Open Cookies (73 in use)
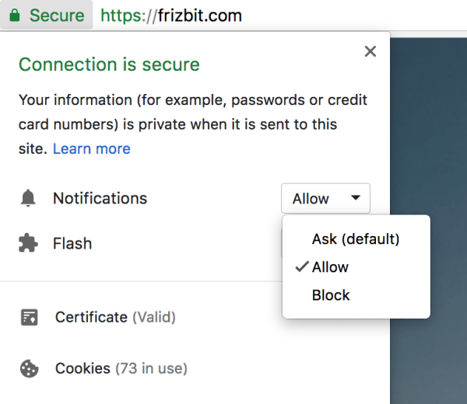467x404 pixels. point(121,368)
